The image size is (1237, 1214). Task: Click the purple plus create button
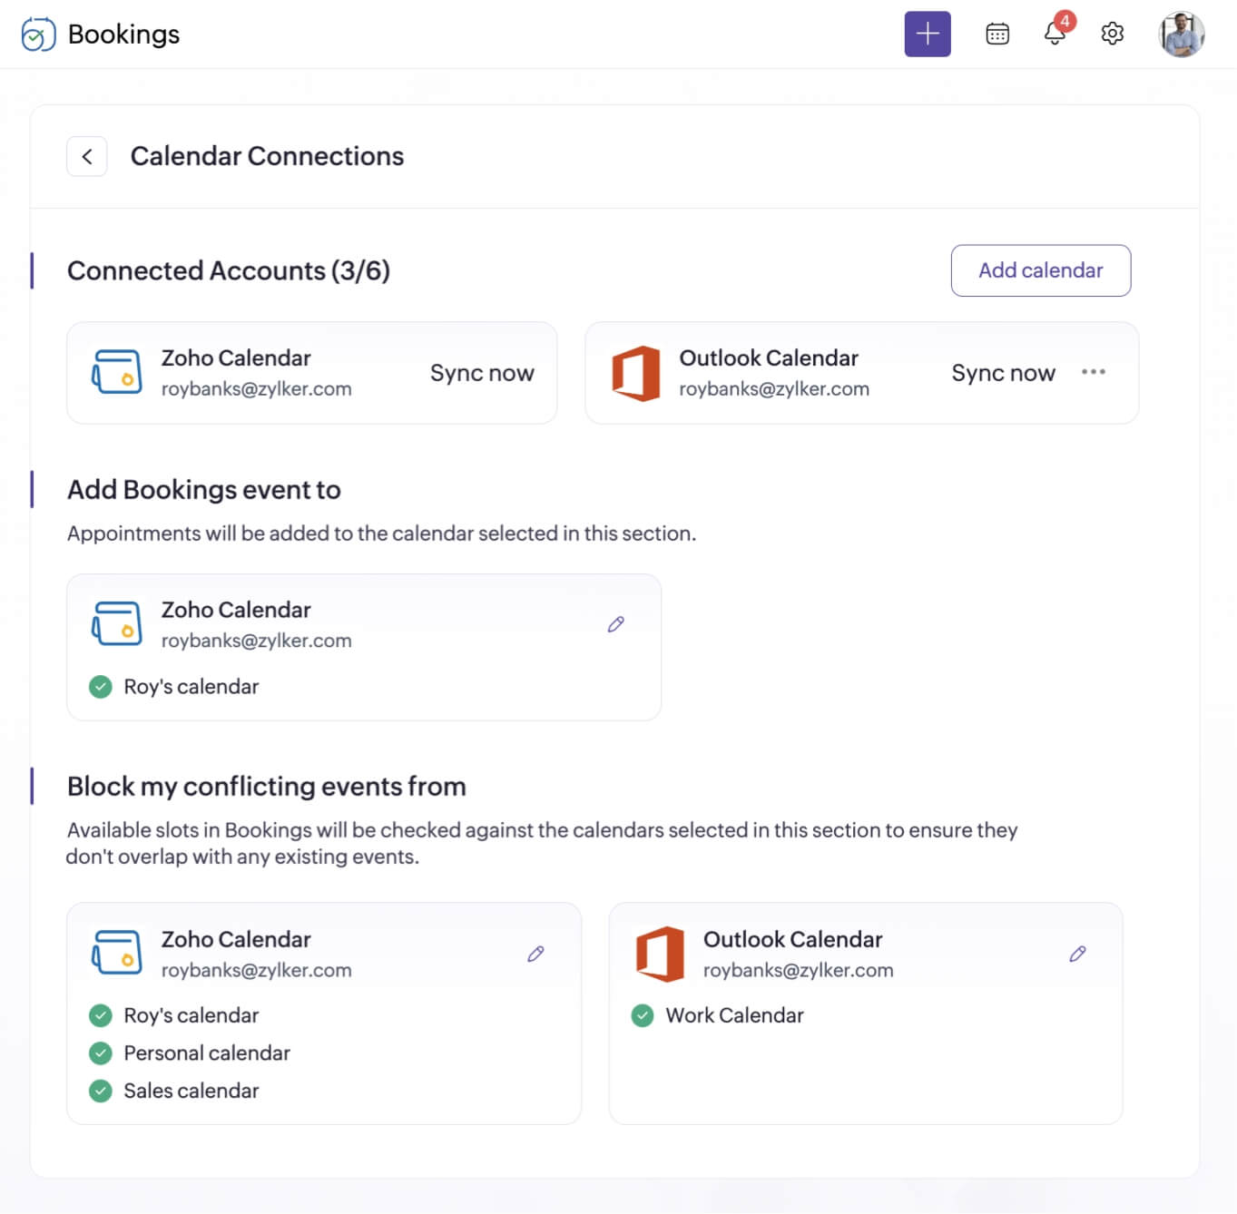tap(927, 34)
